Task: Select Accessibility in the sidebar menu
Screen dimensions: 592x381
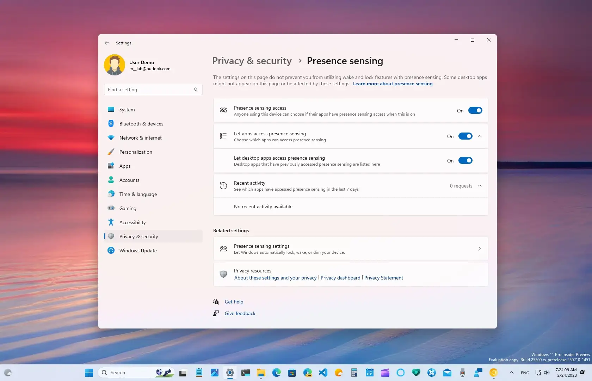Action: point(153,222)
